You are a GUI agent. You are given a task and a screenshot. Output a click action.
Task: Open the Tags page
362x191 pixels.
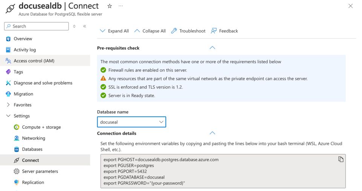click(18, 72)
